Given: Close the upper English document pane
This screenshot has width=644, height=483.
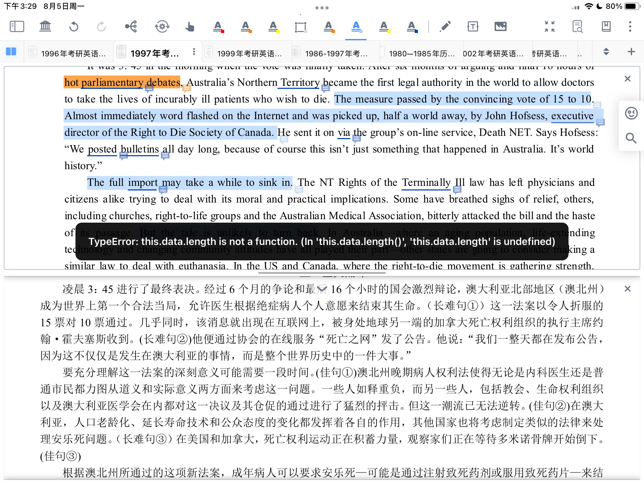Looking at the screenshot, I should pos(627,79).
